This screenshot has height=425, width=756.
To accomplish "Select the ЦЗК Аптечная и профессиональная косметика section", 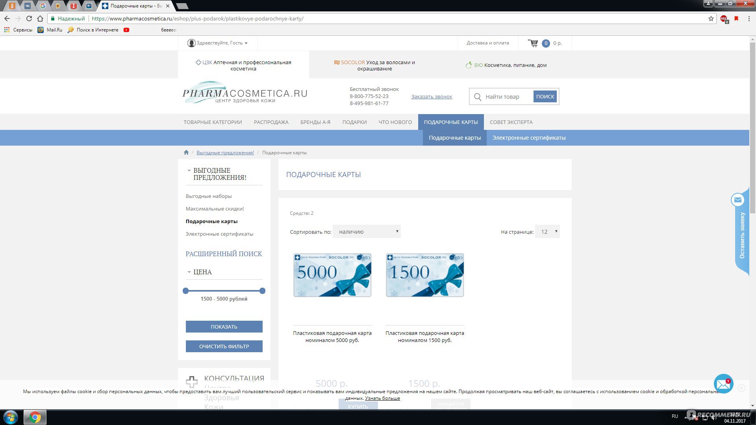I will pyautogui.click(x=243, y=65).
